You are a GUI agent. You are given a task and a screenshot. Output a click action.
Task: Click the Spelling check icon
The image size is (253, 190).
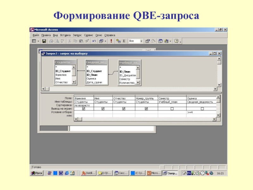[x=62, y=41]
